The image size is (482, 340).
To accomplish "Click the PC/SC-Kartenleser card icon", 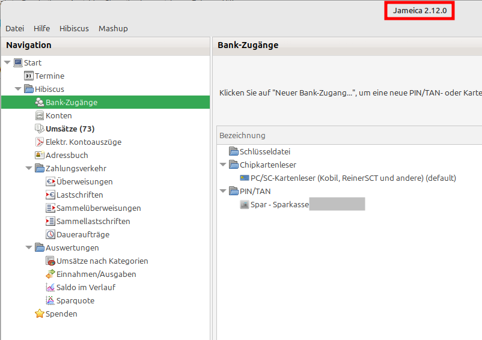I will [x=244, y=178].
